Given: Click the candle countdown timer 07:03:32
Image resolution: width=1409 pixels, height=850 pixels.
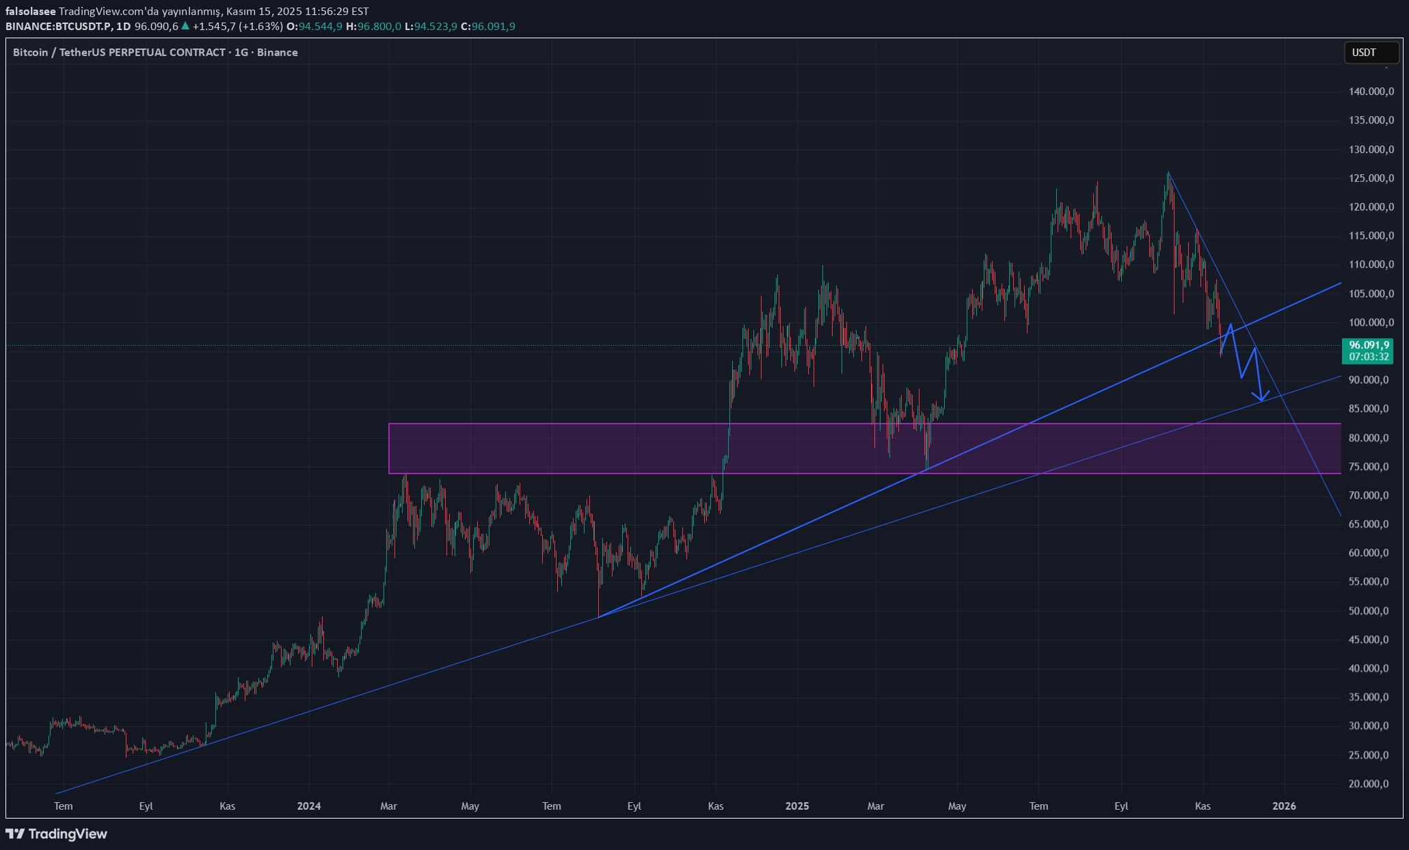Looking at the screenshot, I should (1368, 357).
